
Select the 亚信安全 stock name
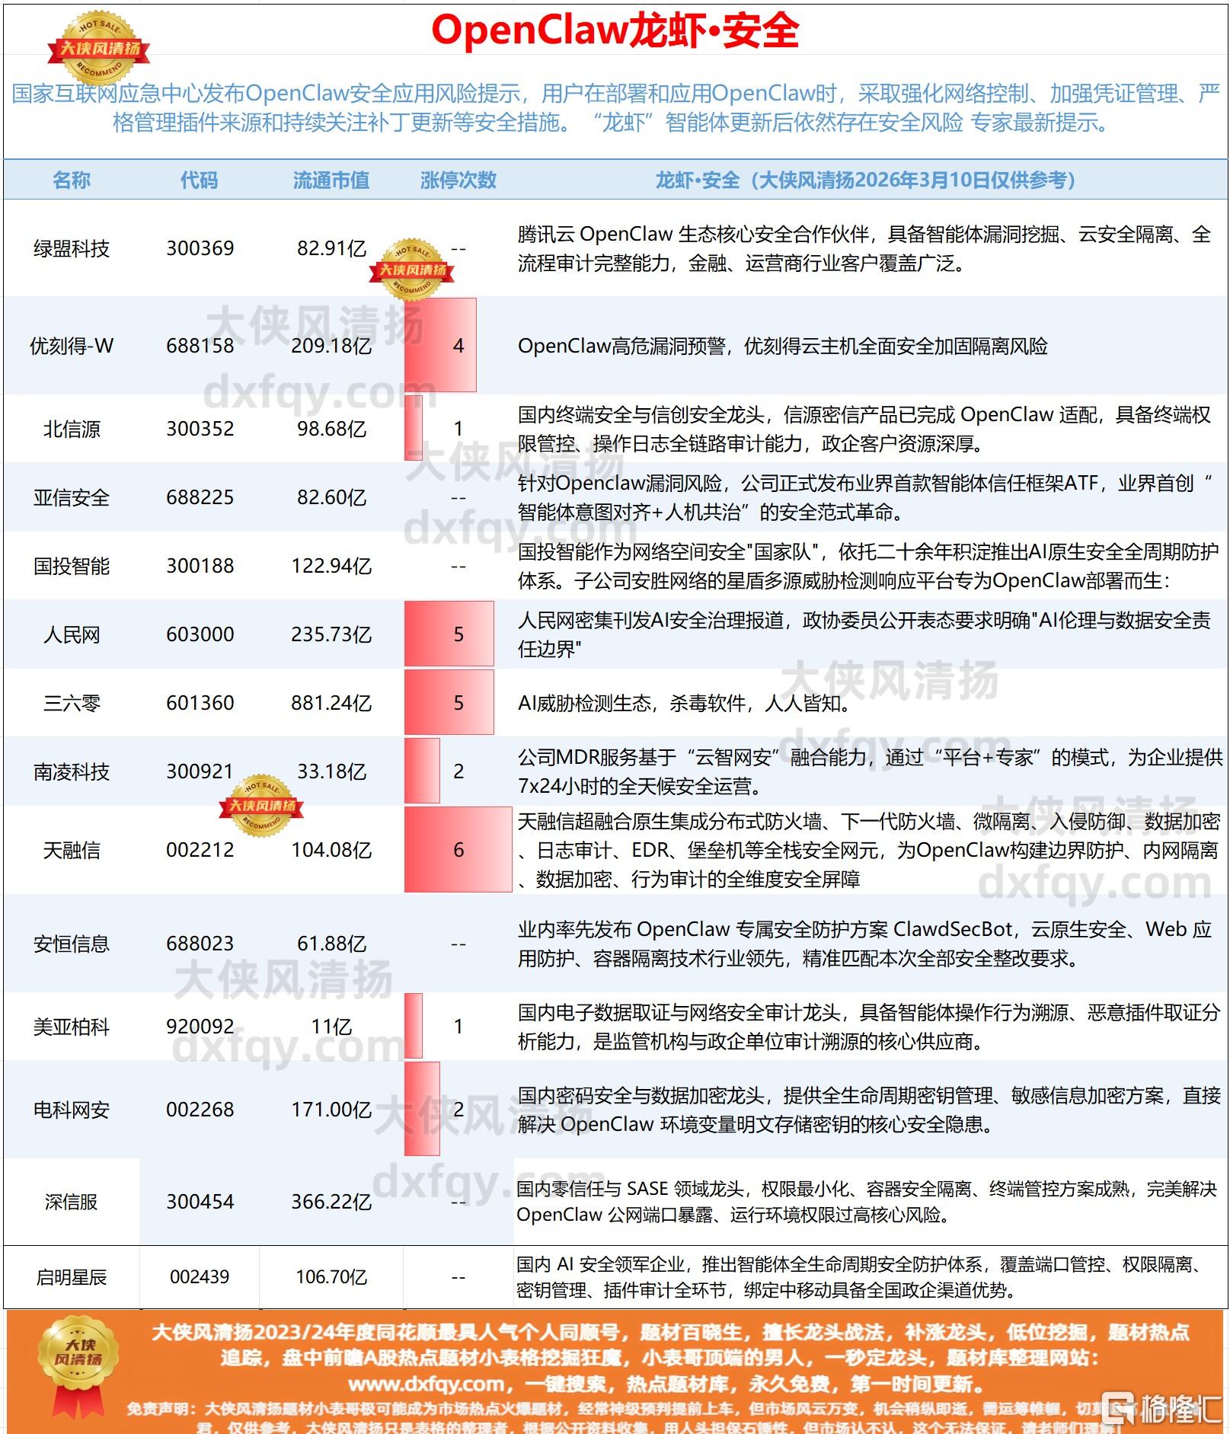tap(72, 497)
